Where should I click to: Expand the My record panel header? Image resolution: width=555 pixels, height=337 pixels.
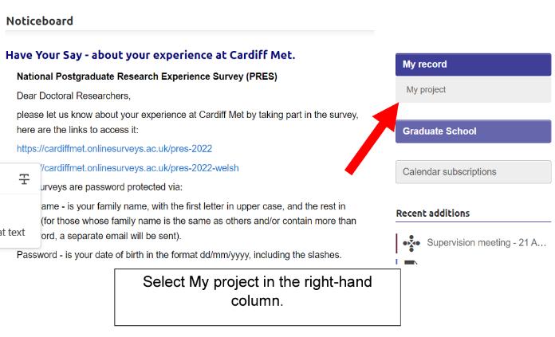click(x=473, y=65)
